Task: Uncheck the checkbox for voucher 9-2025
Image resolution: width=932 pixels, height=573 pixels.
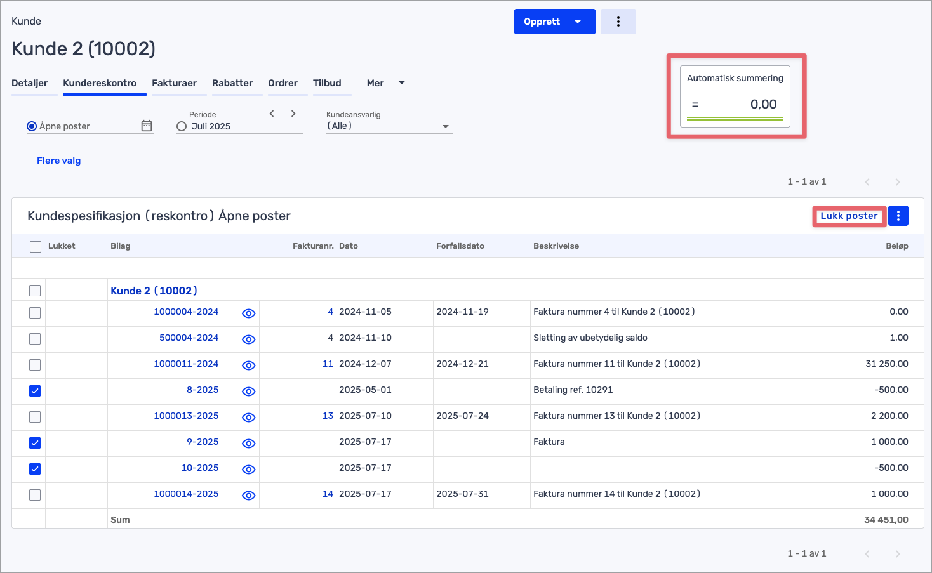Action: point(35,443)
